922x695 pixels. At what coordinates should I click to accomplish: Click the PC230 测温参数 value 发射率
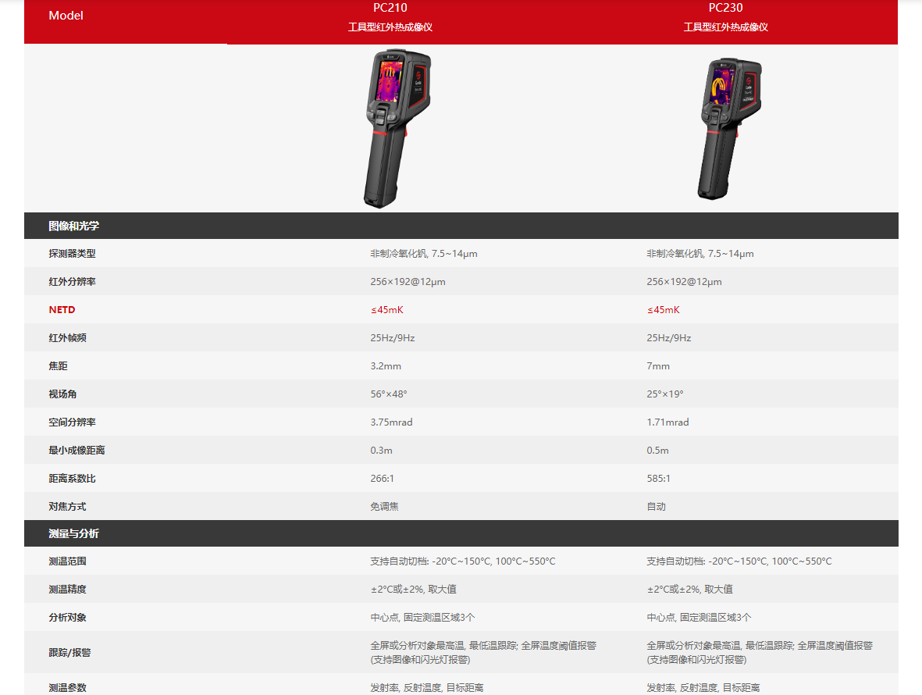(x=703, y=688)
